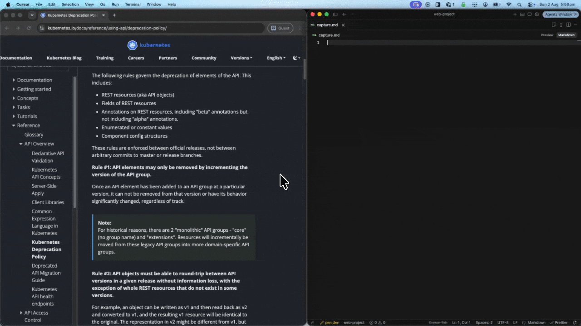Open macOS Control Center icon

point(530,4)
